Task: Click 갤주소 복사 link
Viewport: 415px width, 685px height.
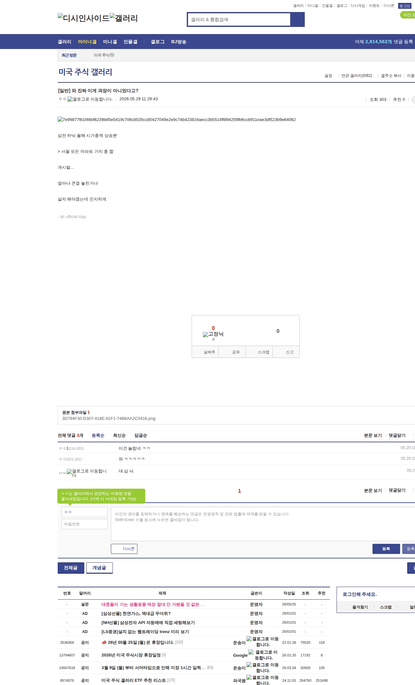Action: [391, 76]
